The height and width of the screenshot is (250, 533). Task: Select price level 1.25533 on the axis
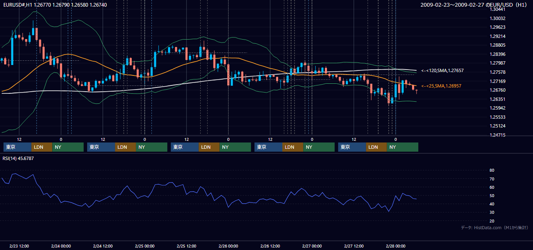498,117
